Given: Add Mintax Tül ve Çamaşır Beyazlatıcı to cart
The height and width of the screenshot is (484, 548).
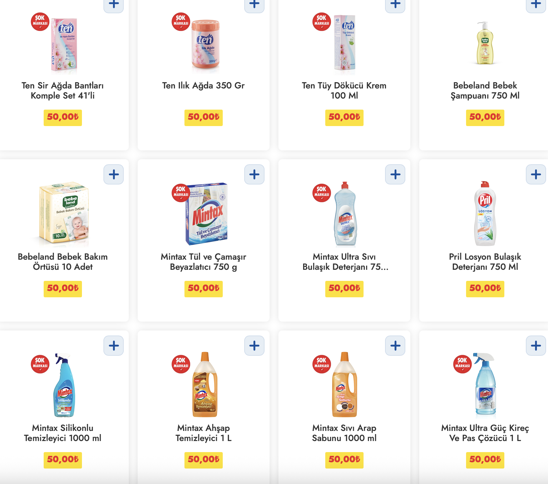Looking at the screenshot, I should (254, 174).
